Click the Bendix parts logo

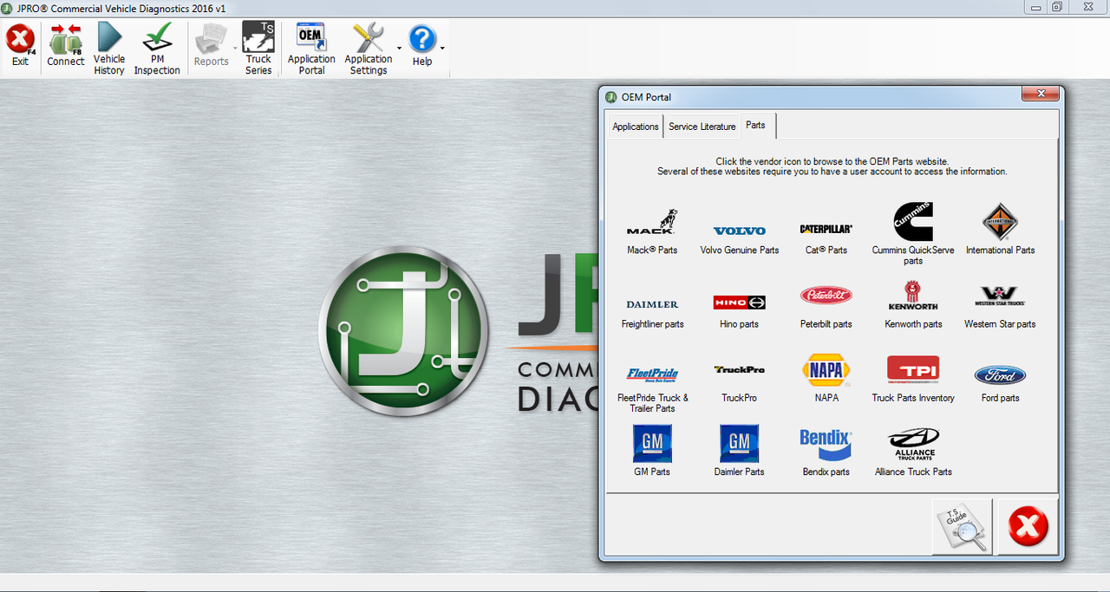click(x=826, y=443)
